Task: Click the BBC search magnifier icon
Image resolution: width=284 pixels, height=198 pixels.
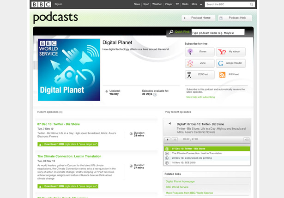Action: tap(251, 4)
